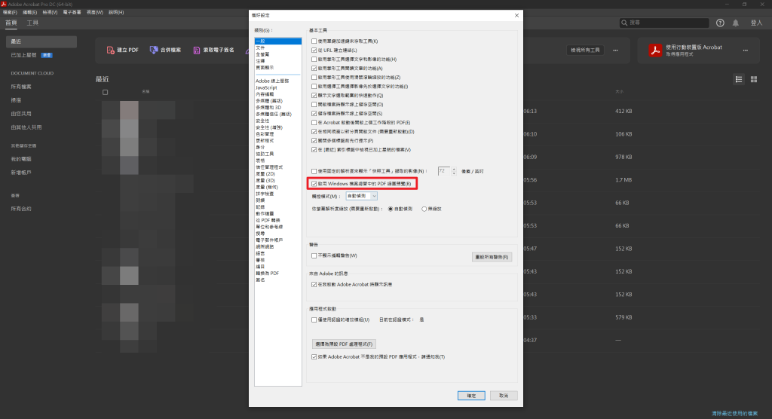Switch to the 工具 tab
Screen dimensions: 772x419
pyautogui.click(x=32, y=23)
